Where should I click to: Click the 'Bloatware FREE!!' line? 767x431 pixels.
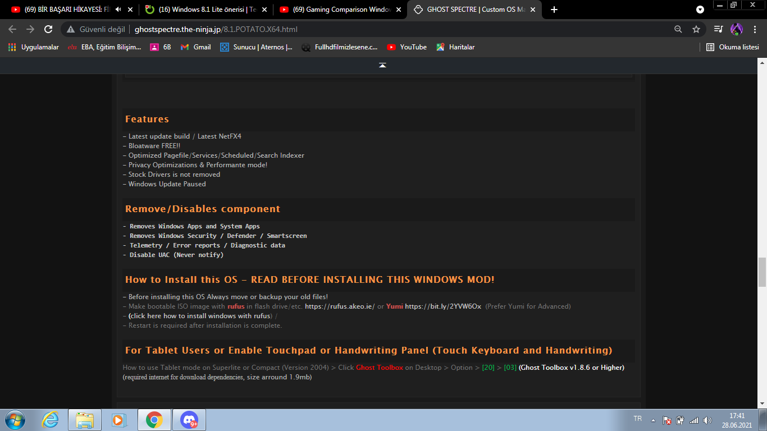point(152,146)
